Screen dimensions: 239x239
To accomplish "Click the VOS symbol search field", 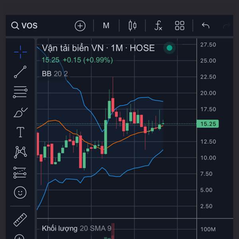I will pyautogui.click(x=24, y=25).
